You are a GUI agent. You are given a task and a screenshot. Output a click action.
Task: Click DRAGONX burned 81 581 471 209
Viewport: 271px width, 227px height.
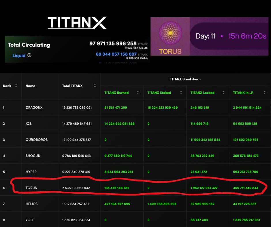click(116, 107)
